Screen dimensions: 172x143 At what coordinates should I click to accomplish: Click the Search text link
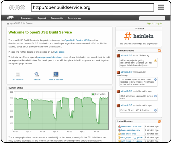(37, 80)
